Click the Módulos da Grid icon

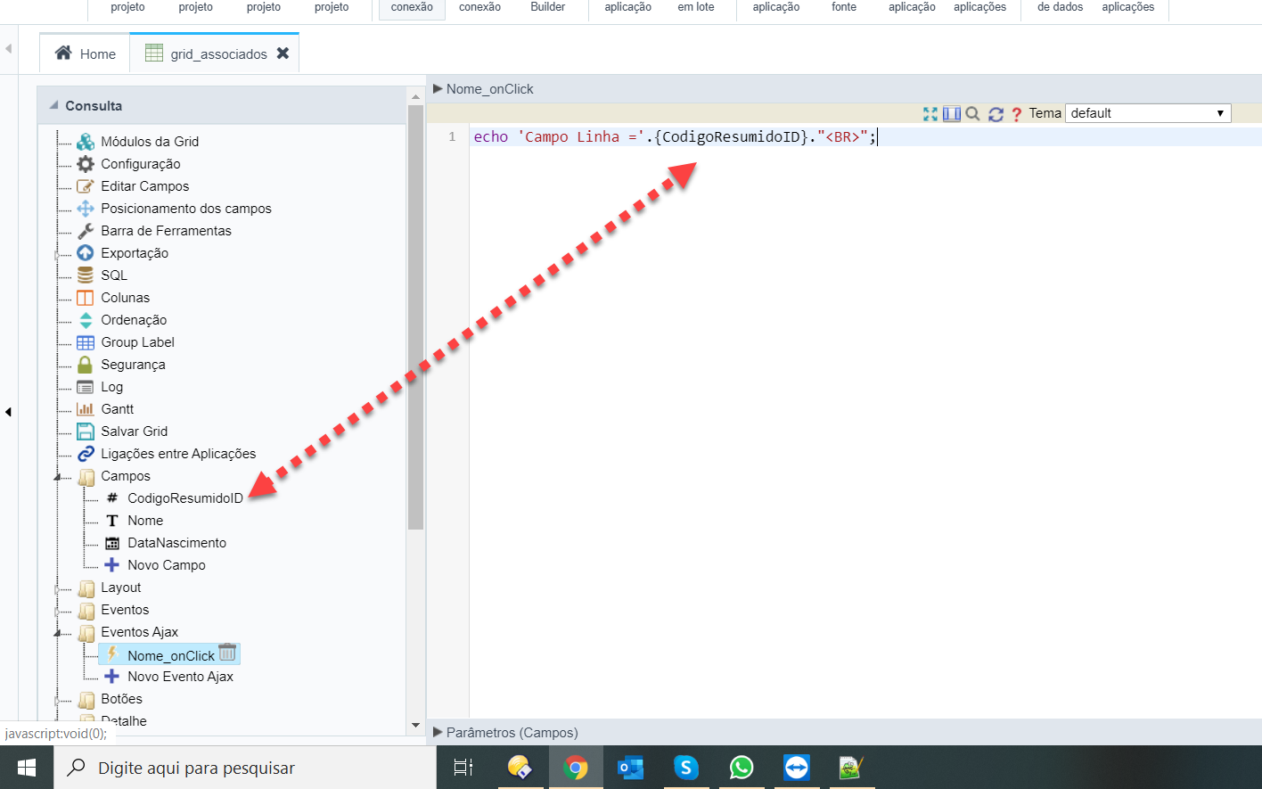click(x=86, y=142)
